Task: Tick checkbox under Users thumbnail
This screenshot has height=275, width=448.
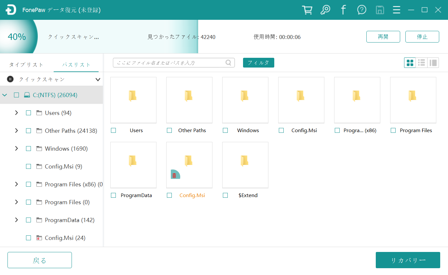Action: click(113, 131)
